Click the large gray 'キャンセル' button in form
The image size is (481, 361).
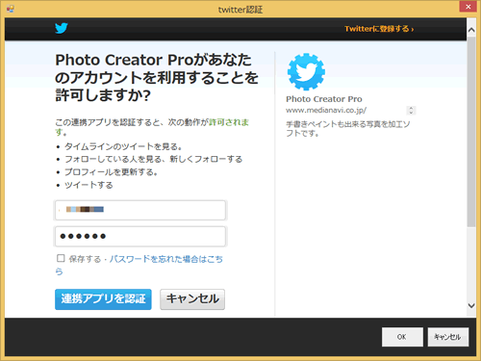[x=192, y=299]
